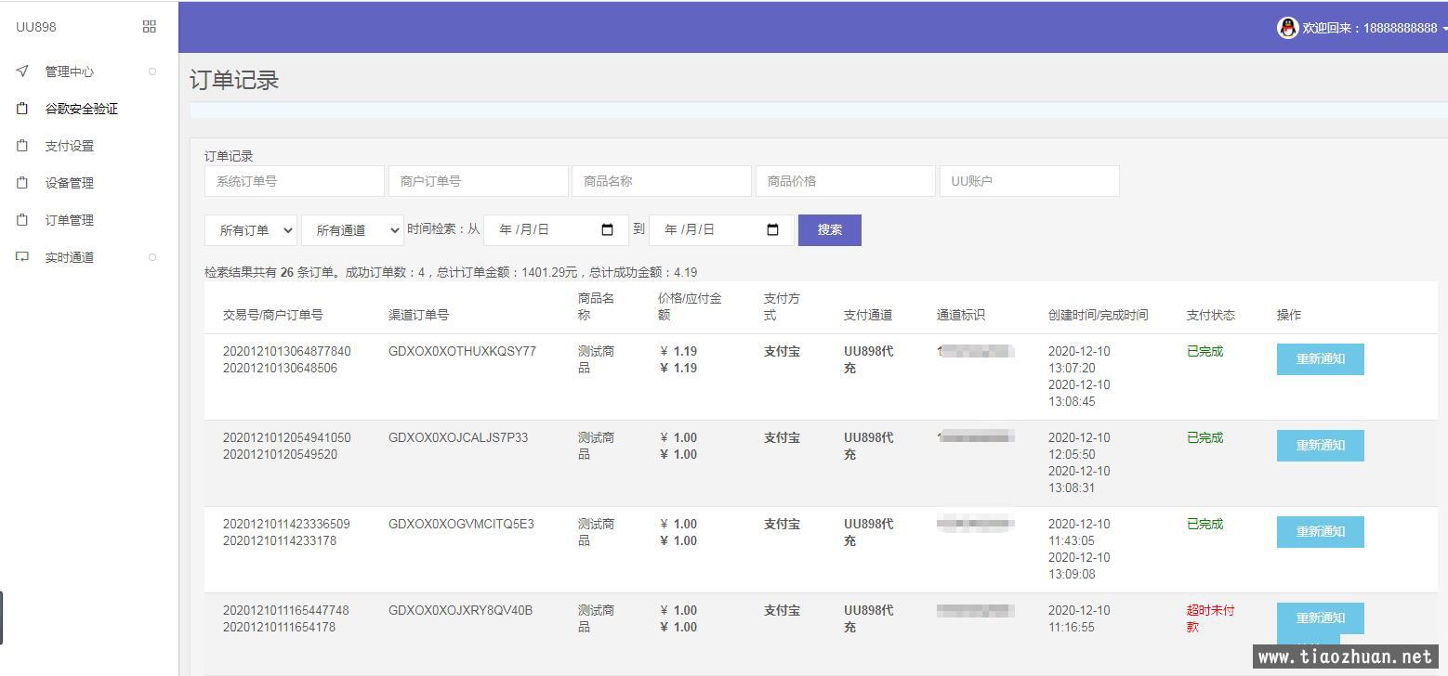Click 重新通知 for order GDXOX0XOJXRY8QV40B
The width and height of the screenshot is (1448, 676).
pyautogui.click(x=1321, y=618)
